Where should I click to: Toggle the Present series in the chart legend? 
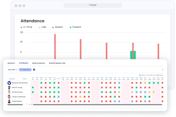[75, 27]
